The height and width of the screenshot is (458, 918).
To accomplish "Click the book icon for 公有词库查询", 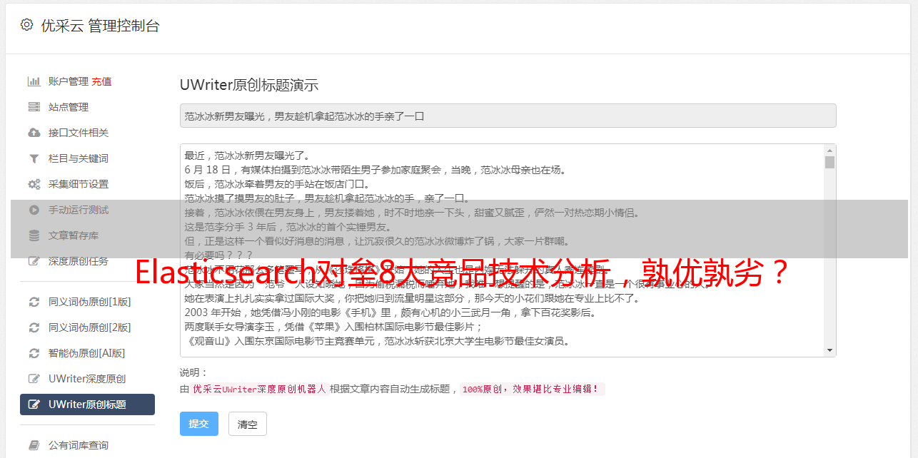I will [34, 445].
